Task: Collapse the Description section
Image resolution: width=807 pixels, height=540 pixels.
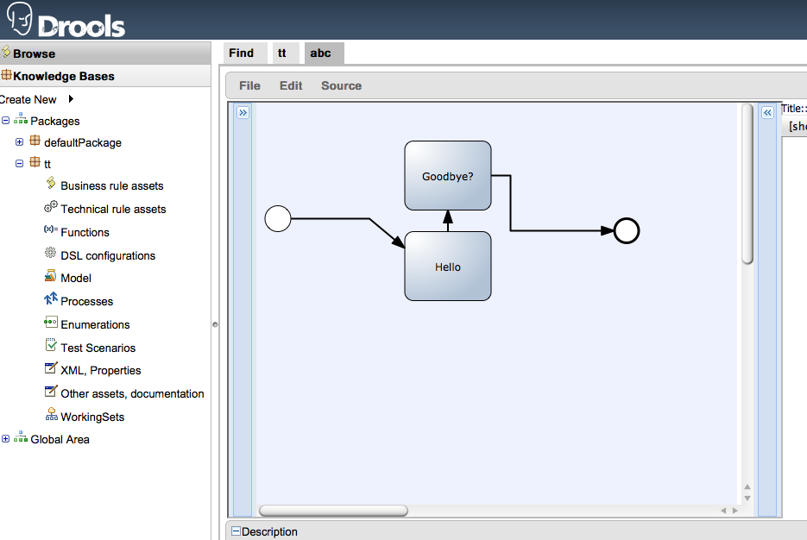Action: 236,532
